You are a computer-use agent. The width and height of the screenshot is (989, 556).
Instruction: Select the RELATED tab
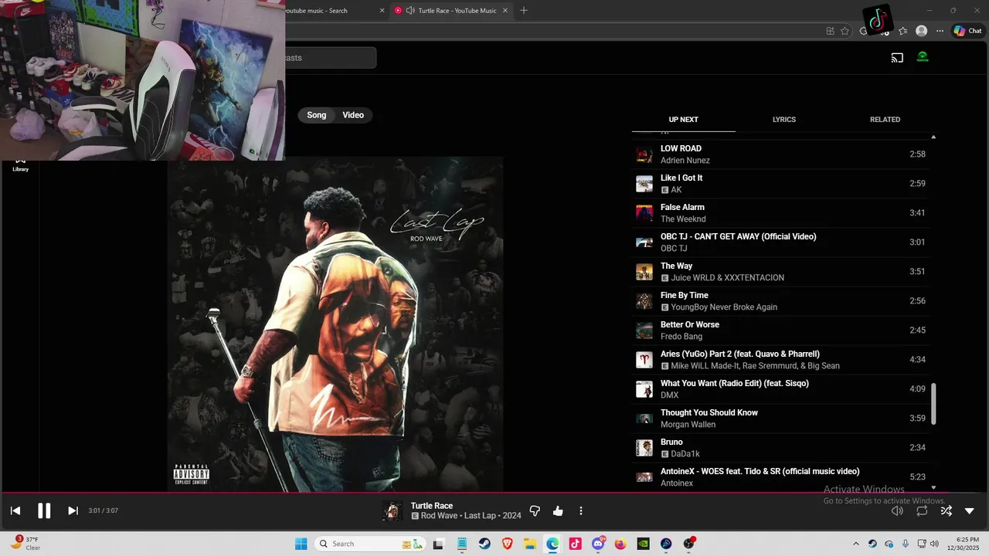pos(885,120)
